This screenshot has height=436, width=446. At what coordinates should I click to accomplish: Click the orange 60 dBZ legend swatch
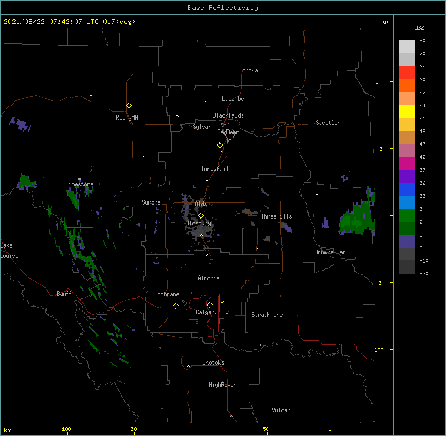pyautogui.click(x=407, y=85)
